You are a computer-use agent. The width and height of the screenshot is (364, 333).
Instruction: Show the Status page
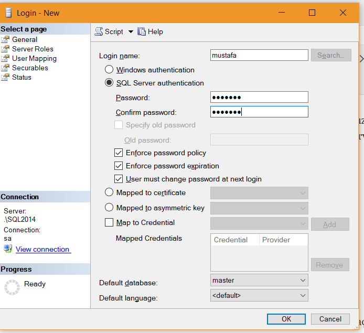coord(22,77)
